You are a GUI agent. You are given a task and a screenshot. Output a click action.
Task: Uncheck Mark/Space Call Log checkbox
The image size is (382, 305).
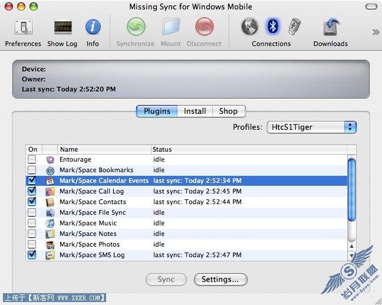coord(32,191)
